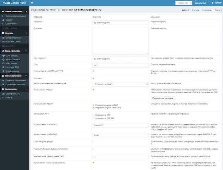This screenshot has width=223, height=170.
Task: Click the Порт input field
Action: 120,65
